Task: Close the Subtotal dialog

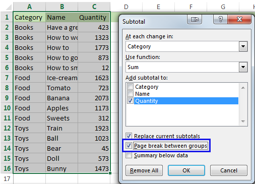Action: point(239,19)
